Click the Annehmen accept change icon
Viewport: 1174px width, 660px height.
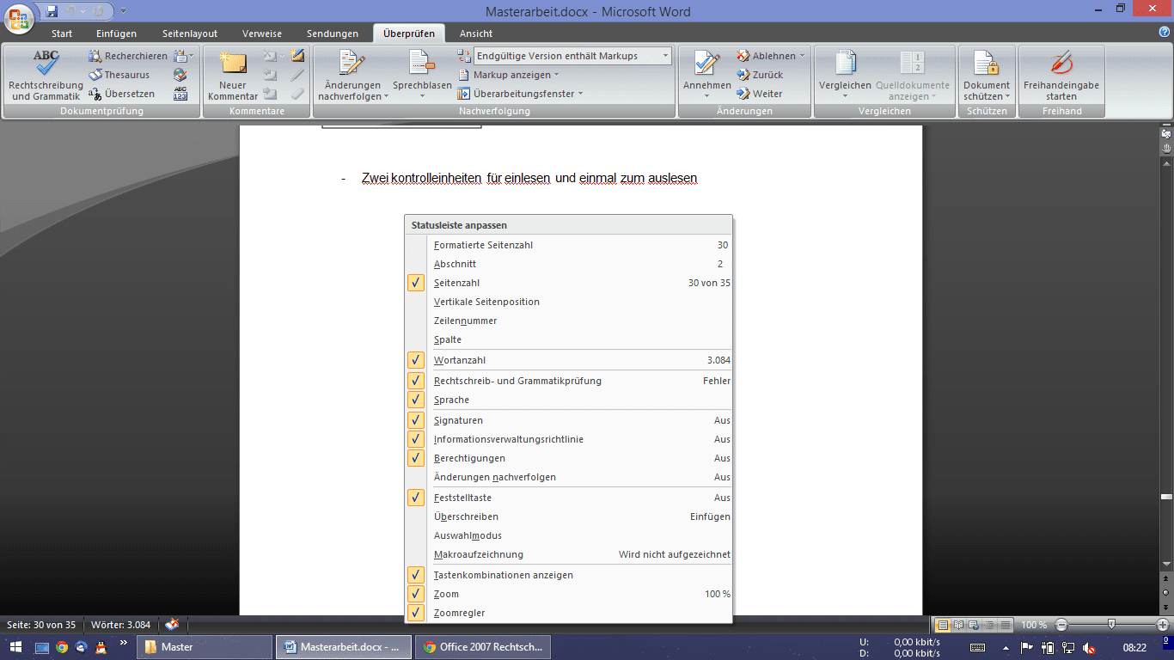tap(706, 64)
